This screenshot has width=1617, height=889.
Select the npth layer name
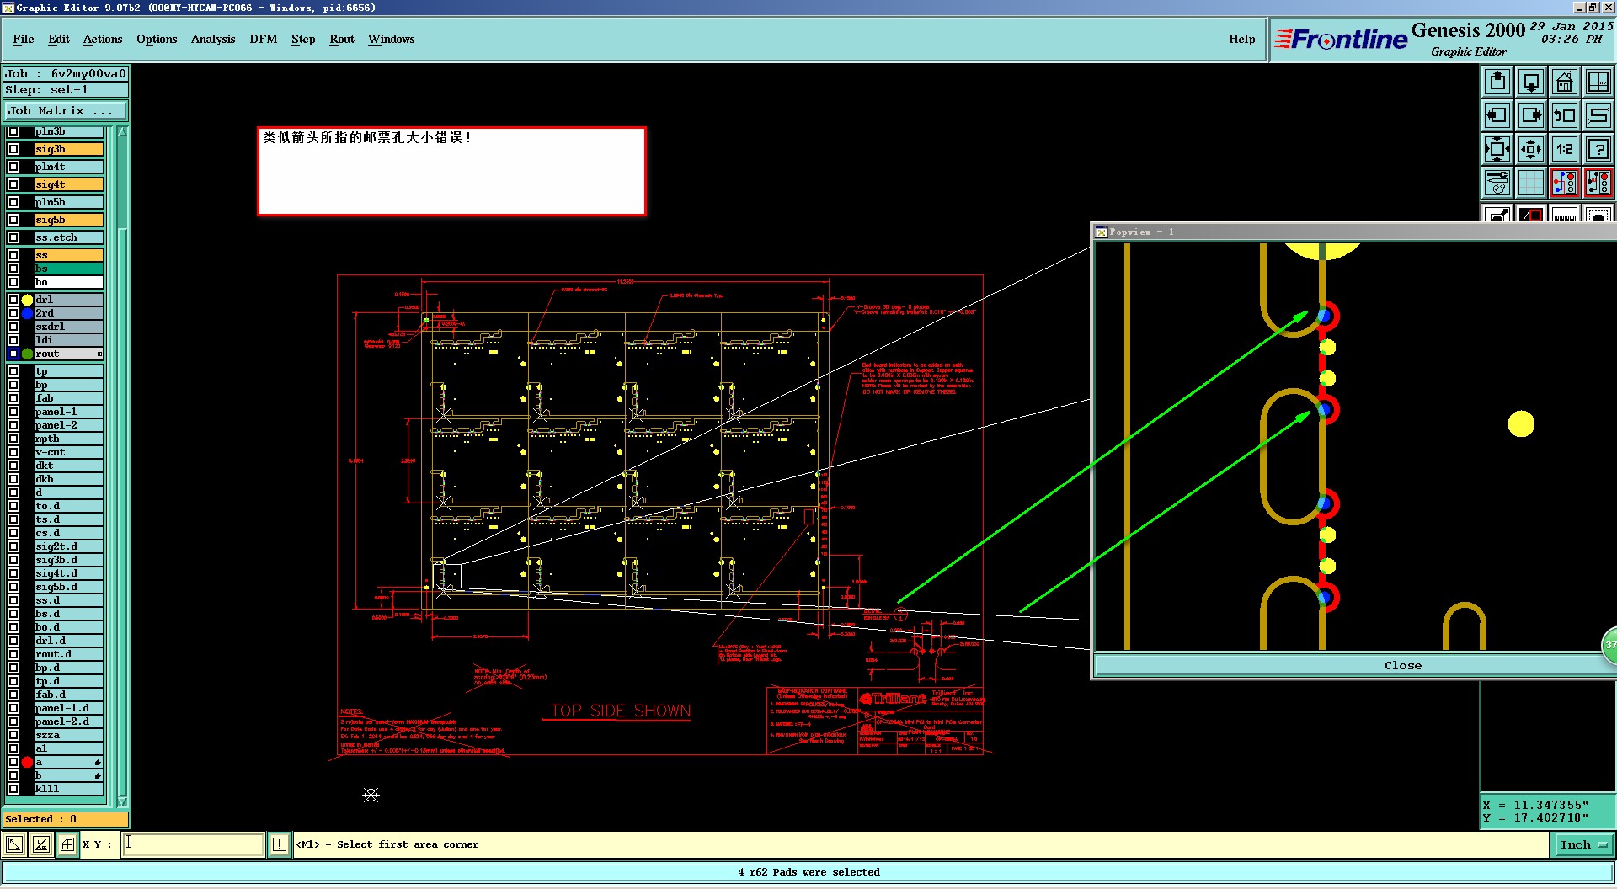coord(68,439)
